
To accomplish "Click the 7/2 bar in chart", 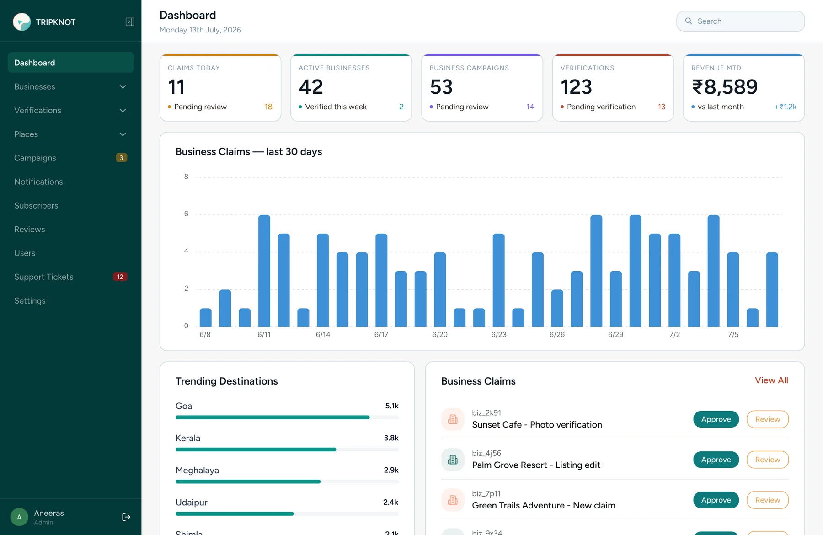I will point(674,280).
